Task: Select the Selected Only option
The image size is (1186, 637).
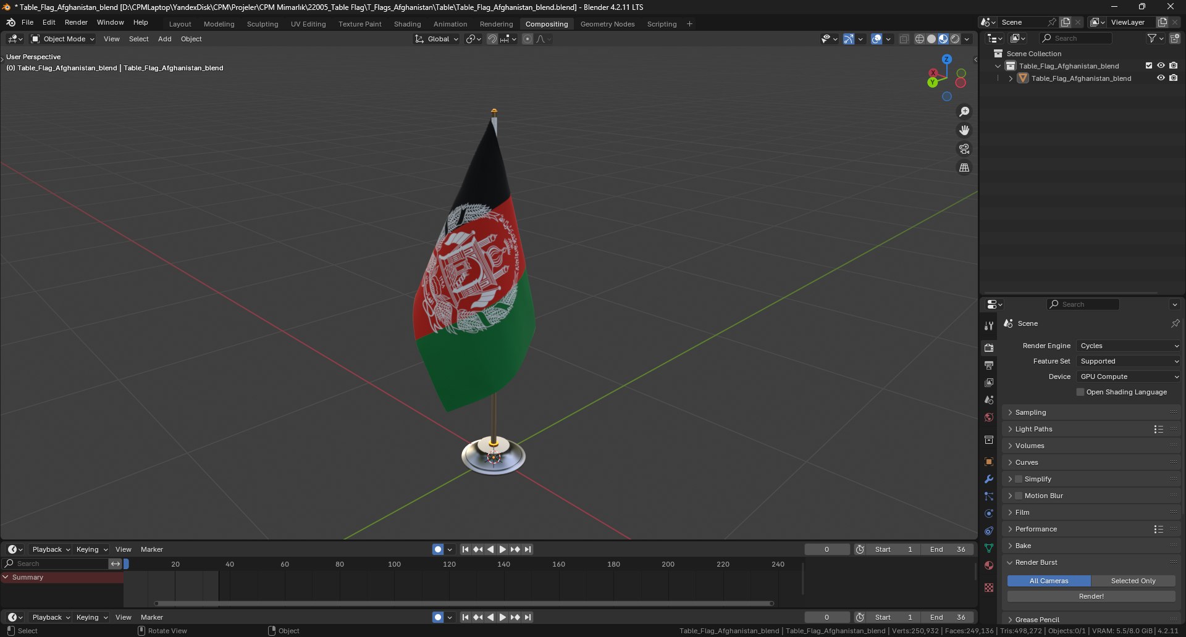Action: pos(1133,581)
